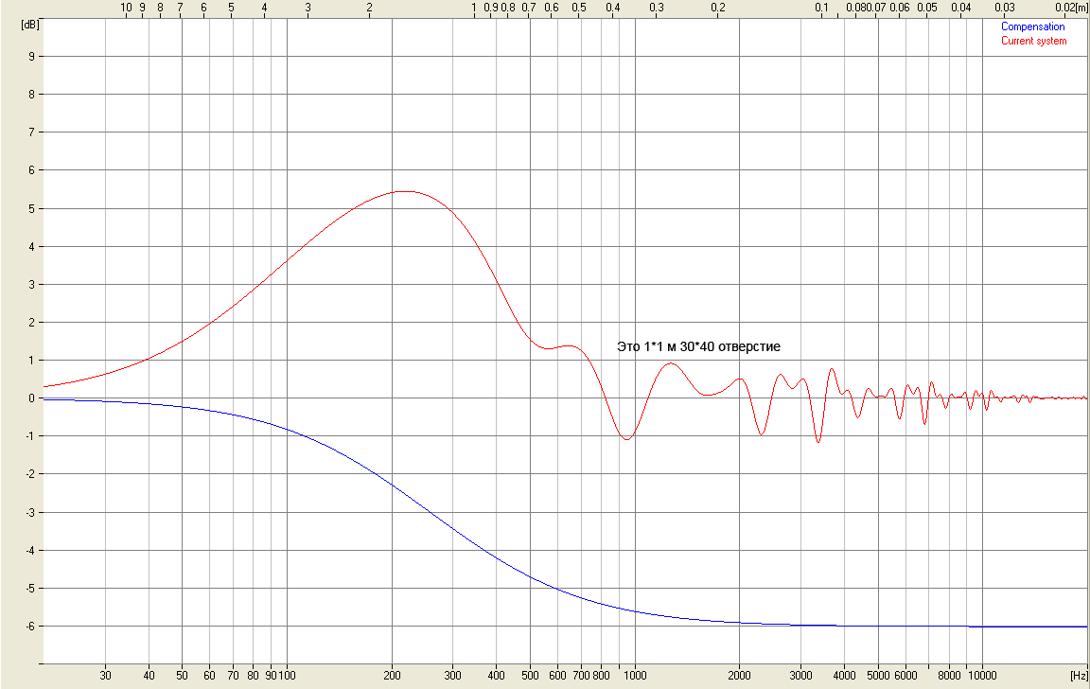This screenshot has width=1090, height=689.
Task: Click the 200 Hz frequency axis label
Action: pyautogui.click(x=392, y=675)
